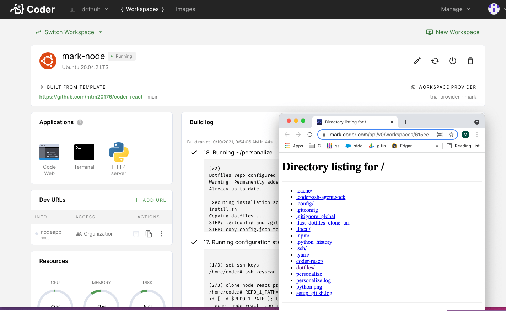Go to the Workspaces tab
Viewport: 506px width, 311px height.
point(142,9)
